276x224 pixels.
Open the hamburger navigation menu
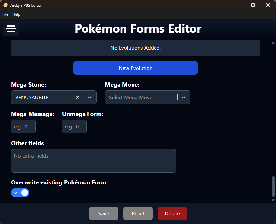pos(11,29)
